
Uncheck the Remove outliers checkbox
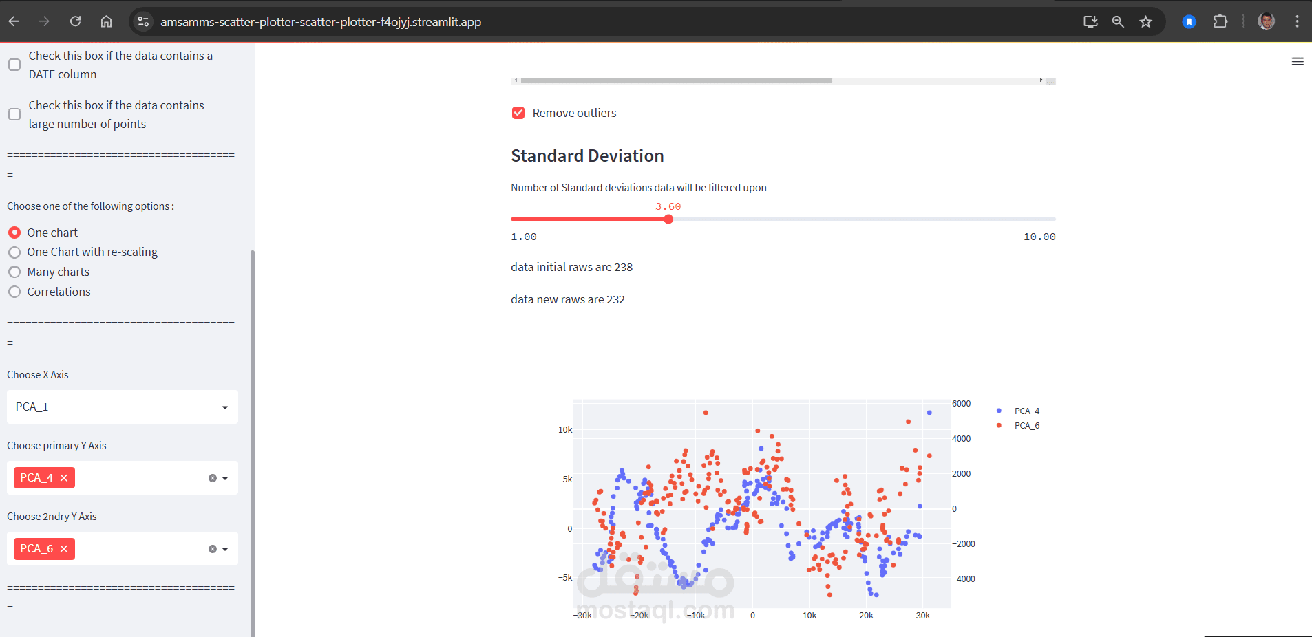click(518, 113)
